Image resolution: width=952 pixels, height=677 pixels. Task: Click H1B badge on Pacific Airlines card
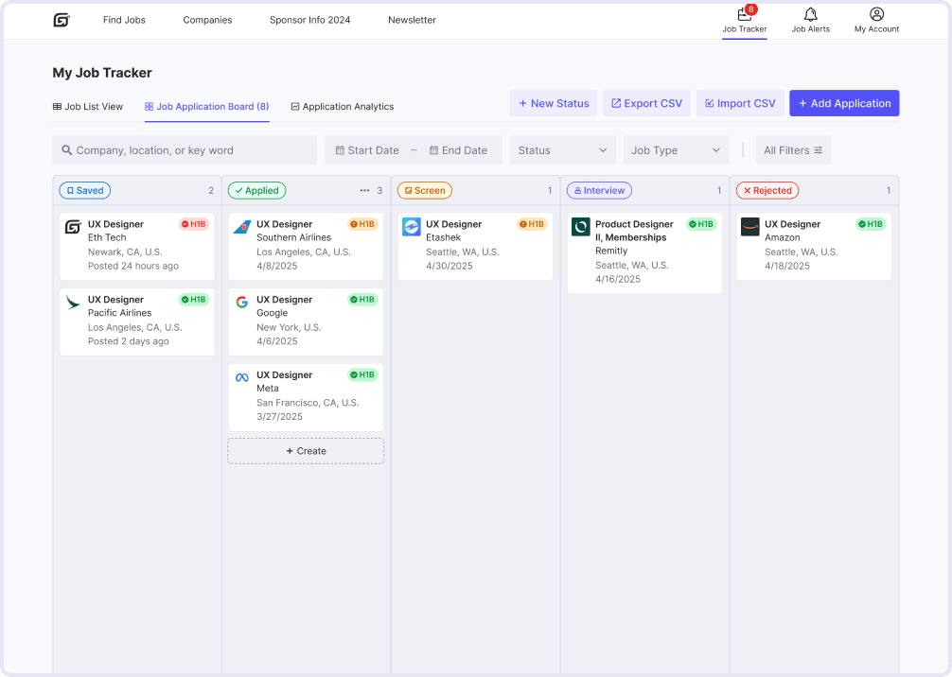point(194,299)
